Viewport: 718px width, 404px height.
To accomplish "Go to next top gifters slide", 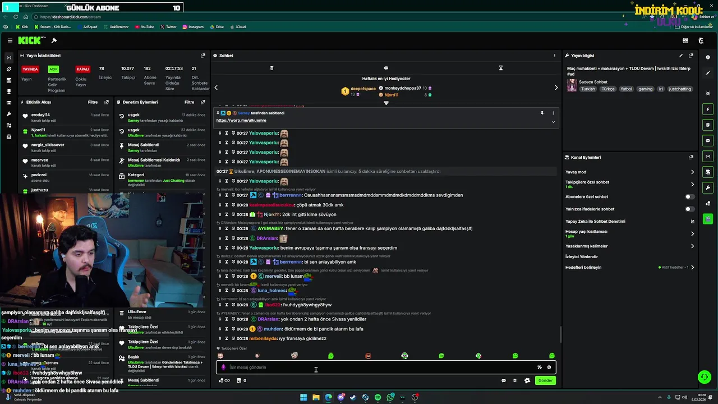I will click(556, 88).
